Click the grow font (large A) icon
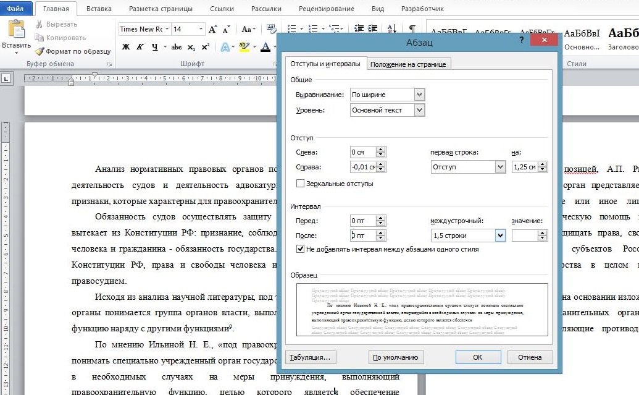This screenshot has width=639, height=395. pyautogui.click(x=213, y=29)
